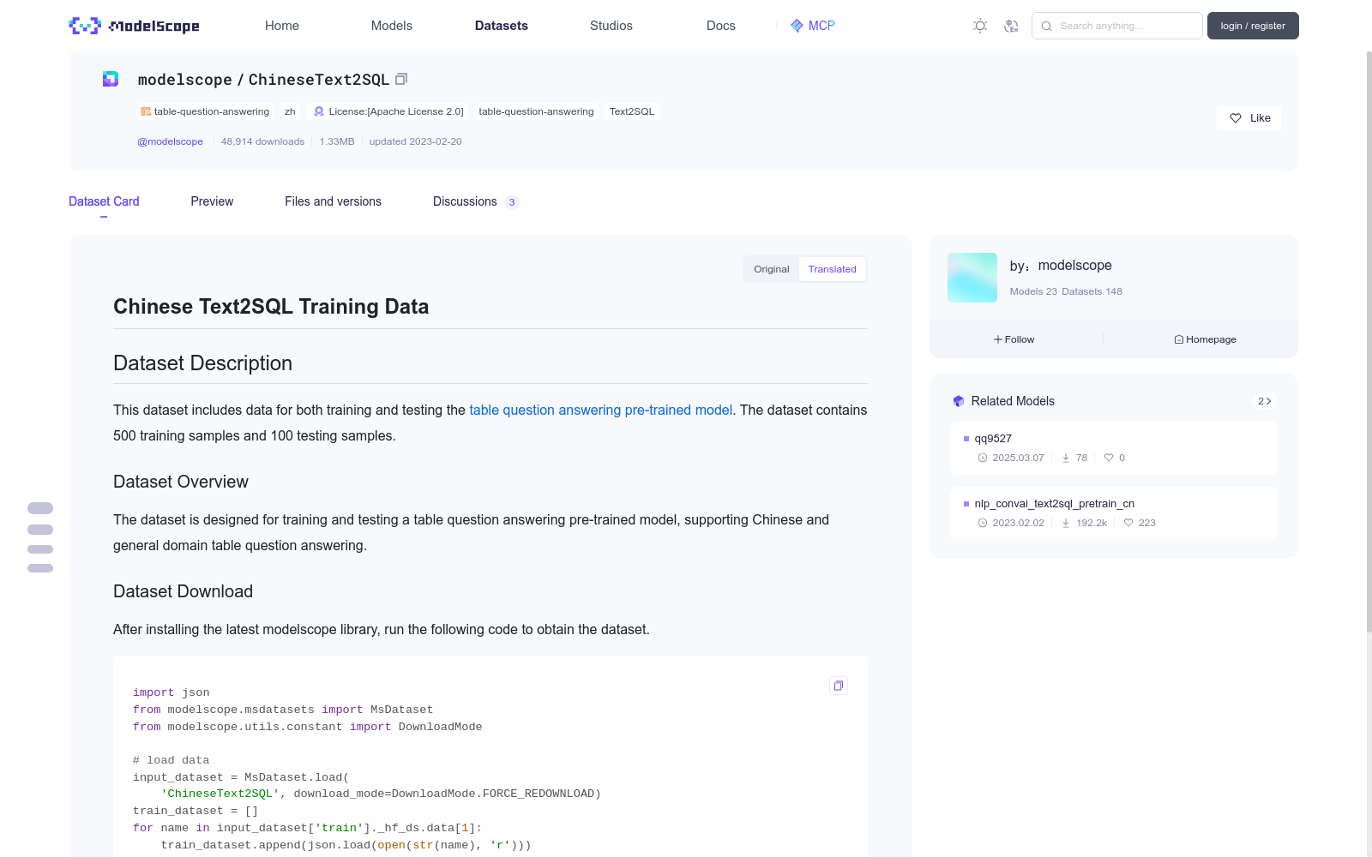Click the Apache License 2.0 tag
The image size is (1372, 857).
coord(388,111)
